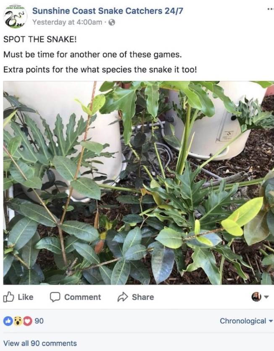This screenshot has width=274, height=351.
Task: Click the blue like reaction icon
Action: 8,321
